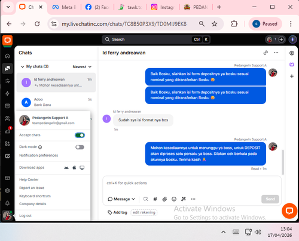Click the Apple download app icon

pos(74,167)
